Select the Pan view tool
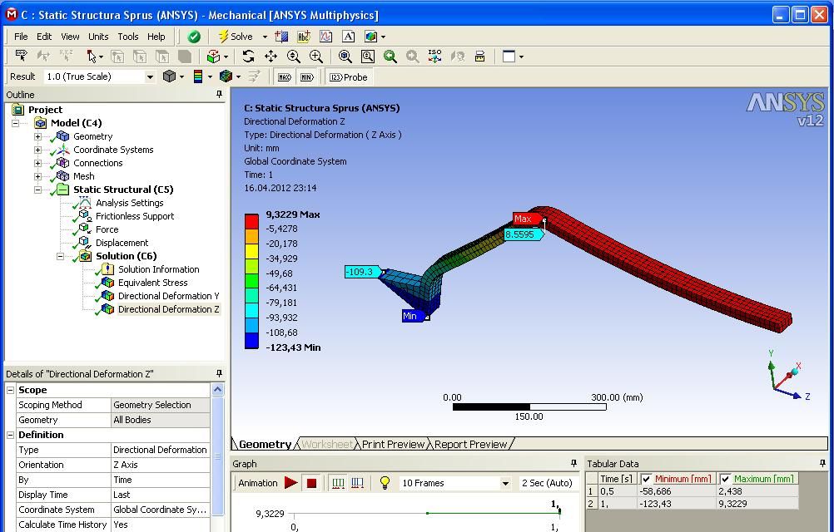This screenshot has height=532, width=834. (271, 57)
